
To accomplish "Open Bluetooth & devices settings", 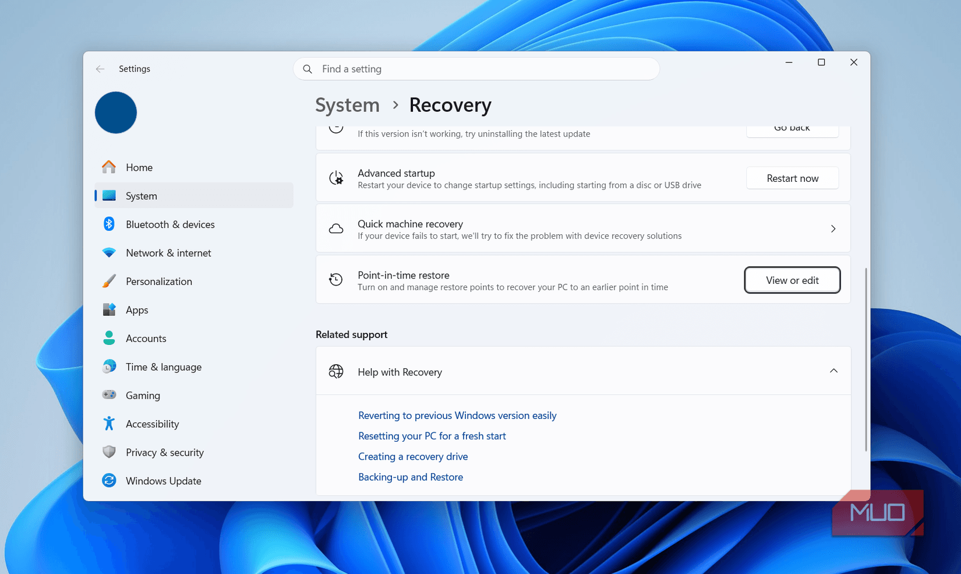I will 194,224.
